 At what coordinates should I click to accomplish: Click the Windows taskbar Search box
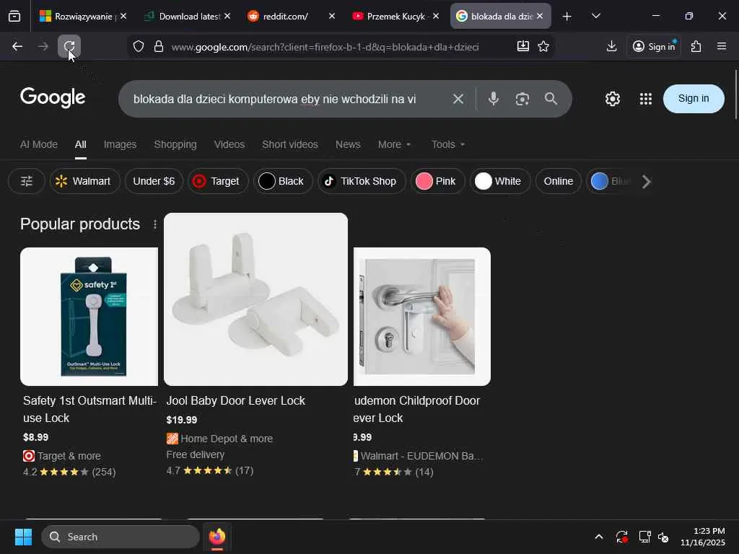[x=121, y=537]
